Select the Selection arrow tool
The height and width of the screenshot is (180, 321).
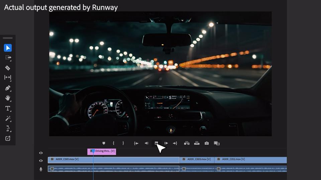tap(8, 48)
